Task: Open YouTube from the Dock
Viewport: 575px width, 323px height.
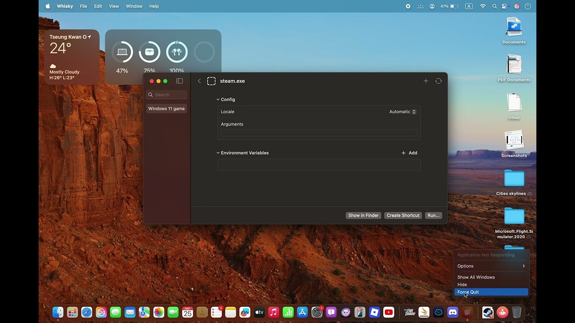Action: coord(389,312)
